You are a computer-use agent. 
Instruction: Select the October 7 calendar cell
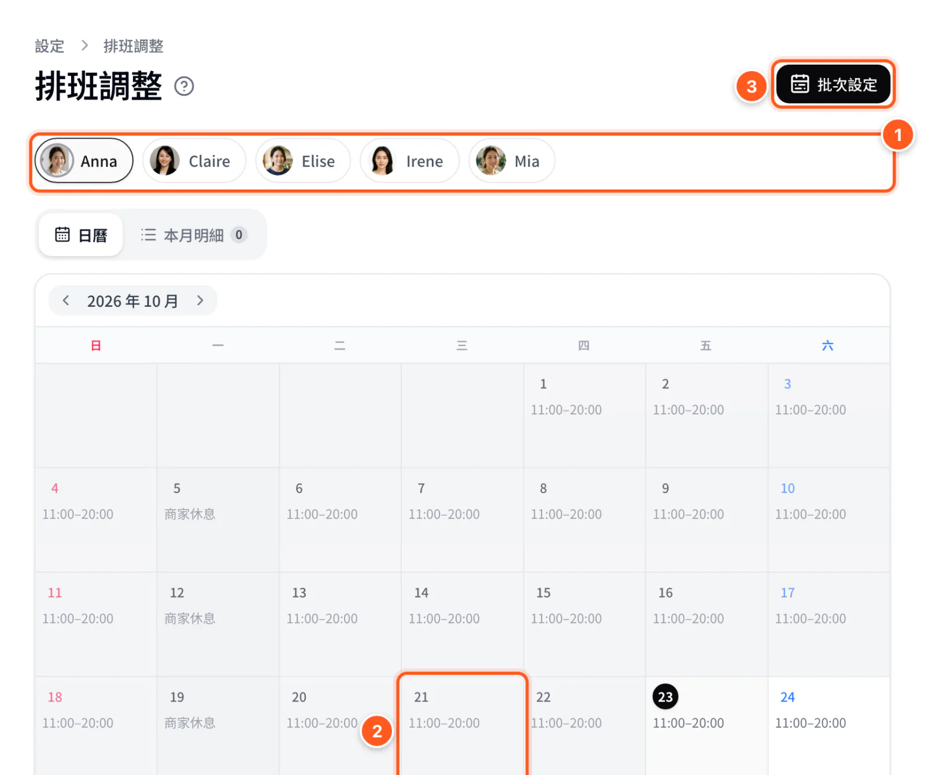tap(462, 520)
